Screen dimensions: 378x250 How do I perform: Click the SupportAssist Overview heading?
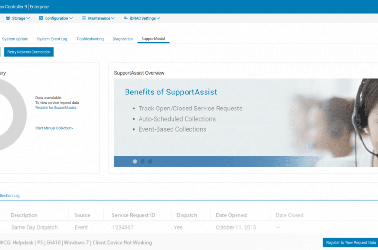(139, 73)
